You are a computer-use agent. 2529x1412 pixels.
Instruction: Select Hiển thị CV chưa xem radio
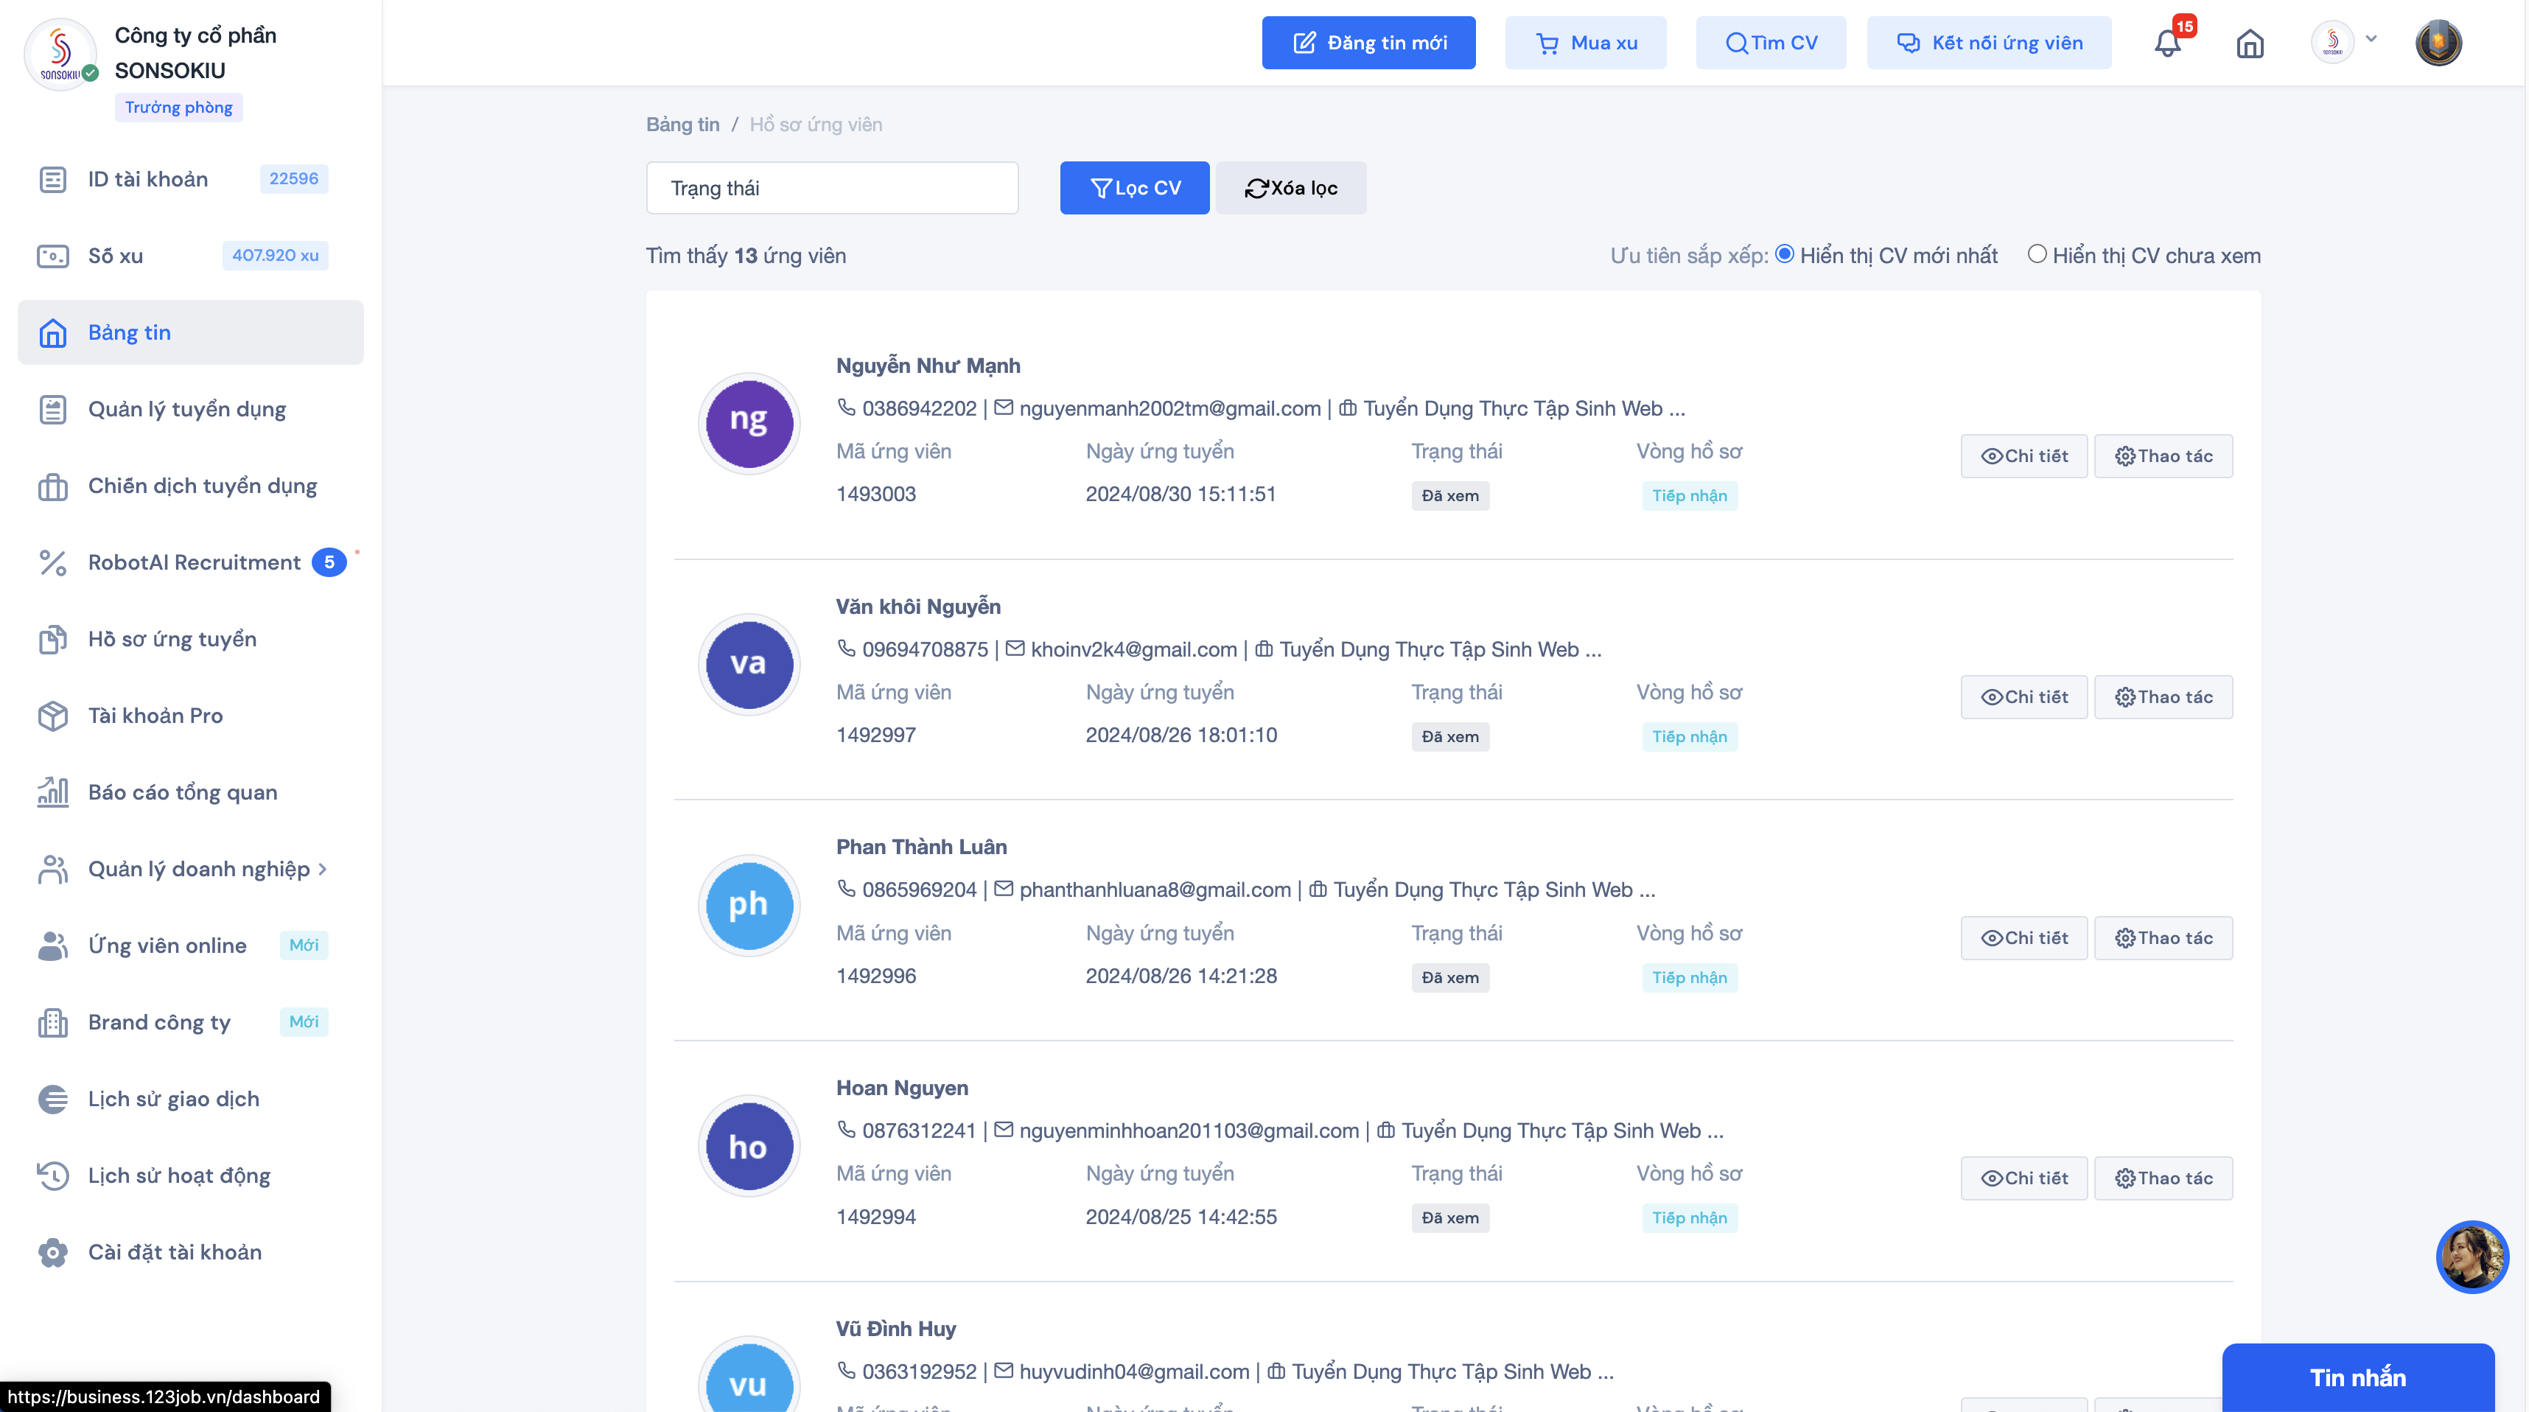click(x=2037, y=254)
